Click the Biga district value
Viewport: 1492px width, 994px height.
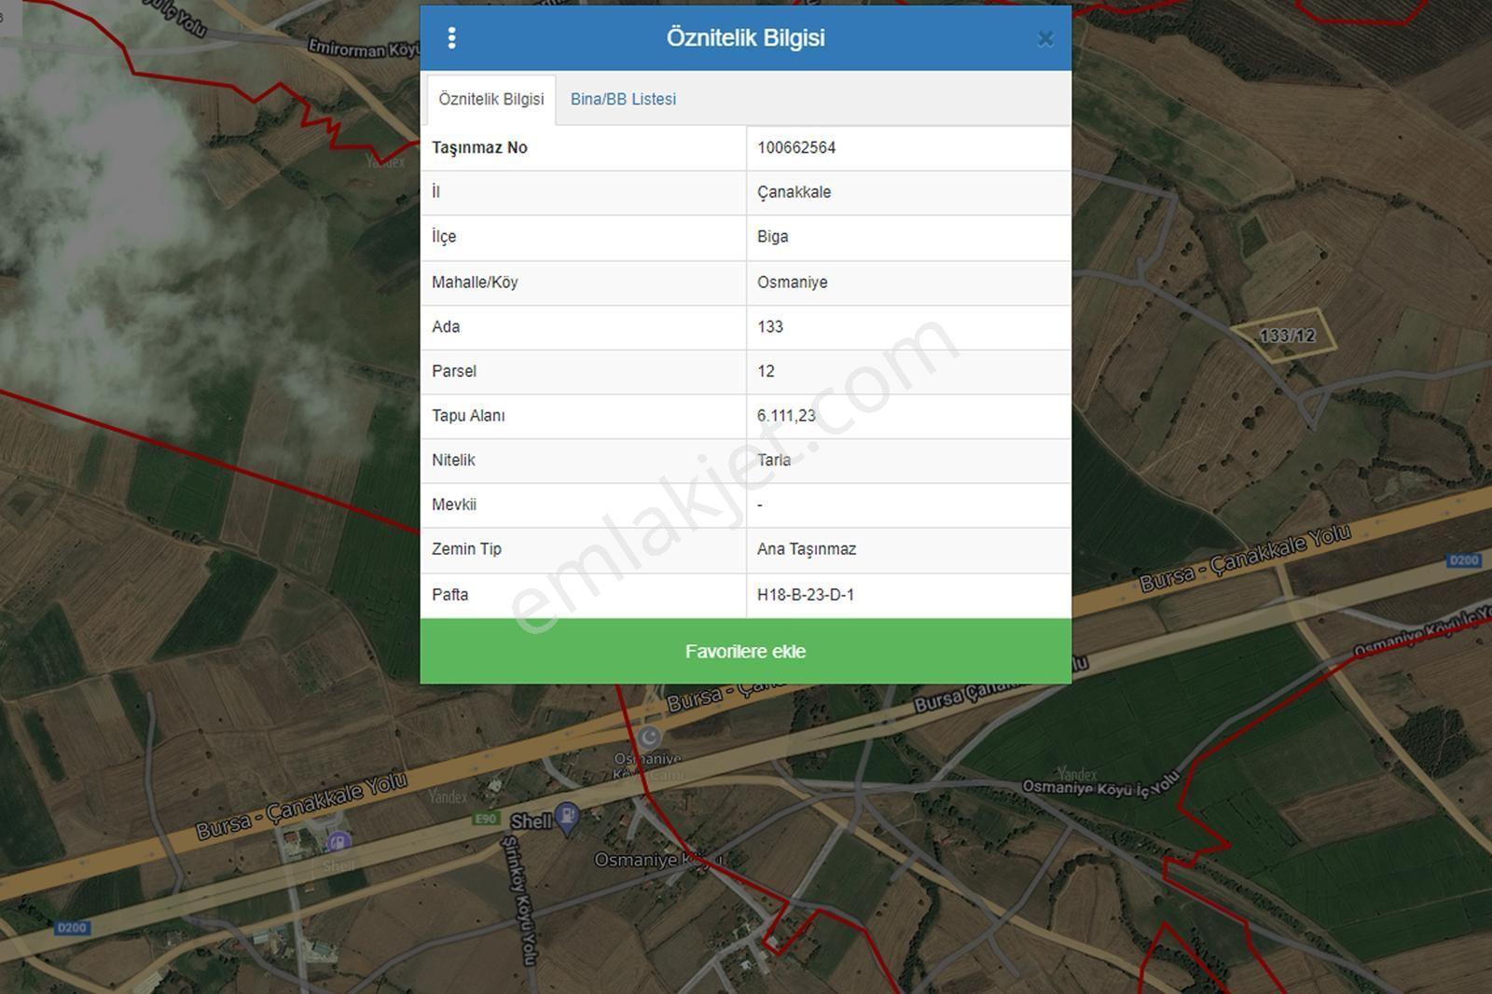772,237
